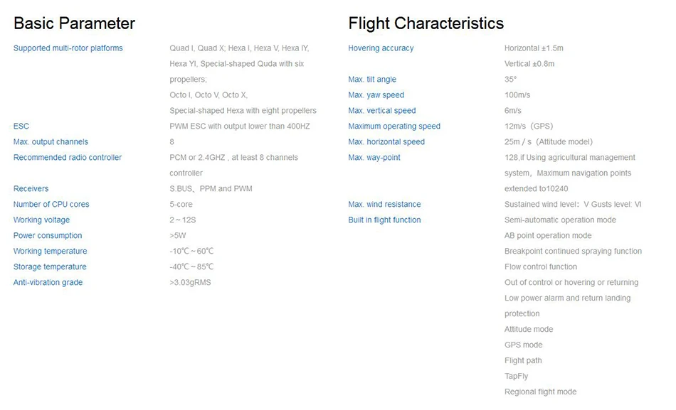Screen dimensions: 676x410
Task: Click the Max. way-point label
Action: (x=374, y=158)
